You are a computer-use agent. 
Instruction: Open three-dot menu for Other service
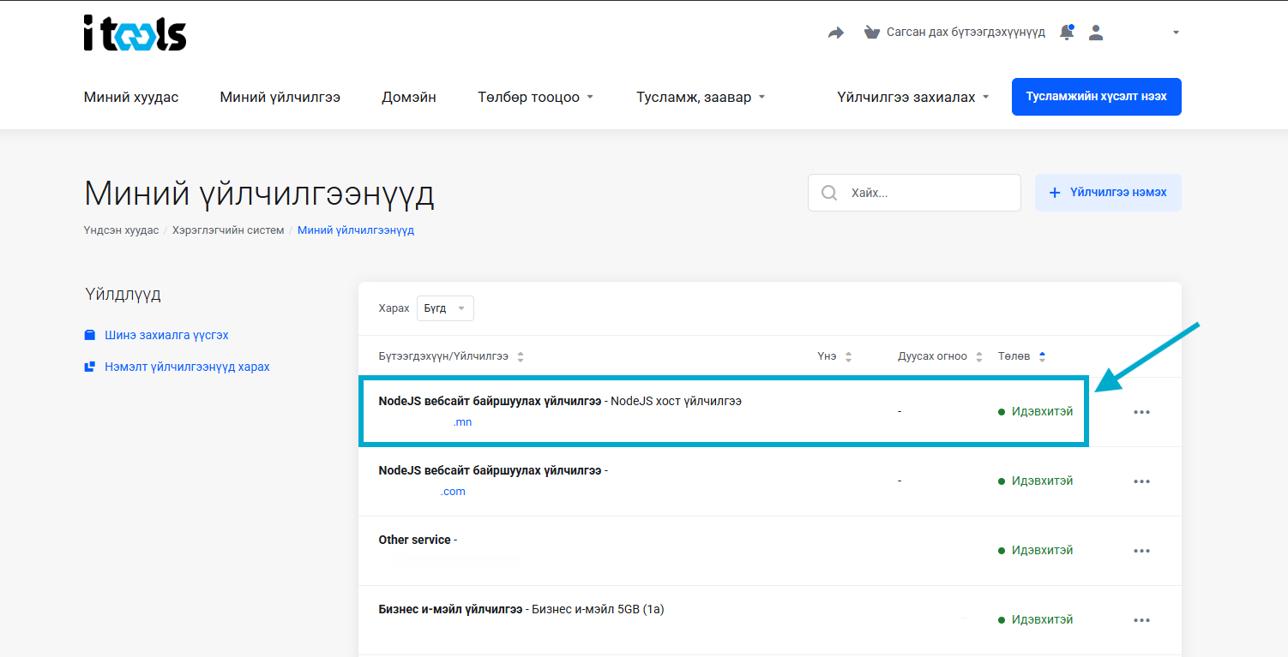1141,551
